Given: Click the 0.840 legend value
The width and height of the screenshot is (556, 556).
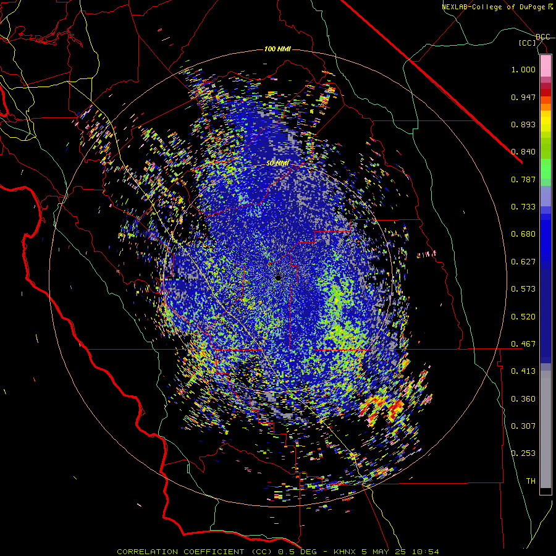Looking at the screenshot, I should pos(523,152).
